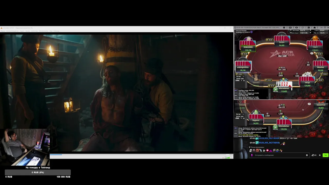Image resolution: width=329 pixels, height=185 pixels.
Task: Click the ghost avatar above mk2gt
Action: [307, 75]
